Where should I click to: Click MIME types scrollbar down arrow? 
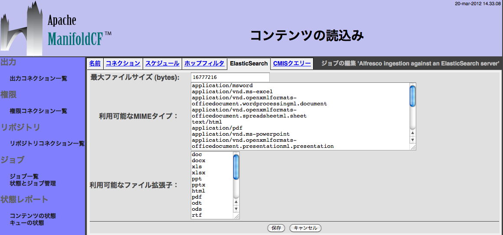click(x=412, y=140)
